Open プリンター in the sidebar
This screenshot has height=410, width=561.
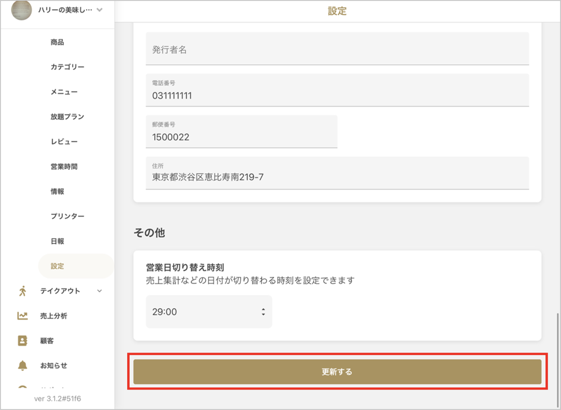pos(67,216)
